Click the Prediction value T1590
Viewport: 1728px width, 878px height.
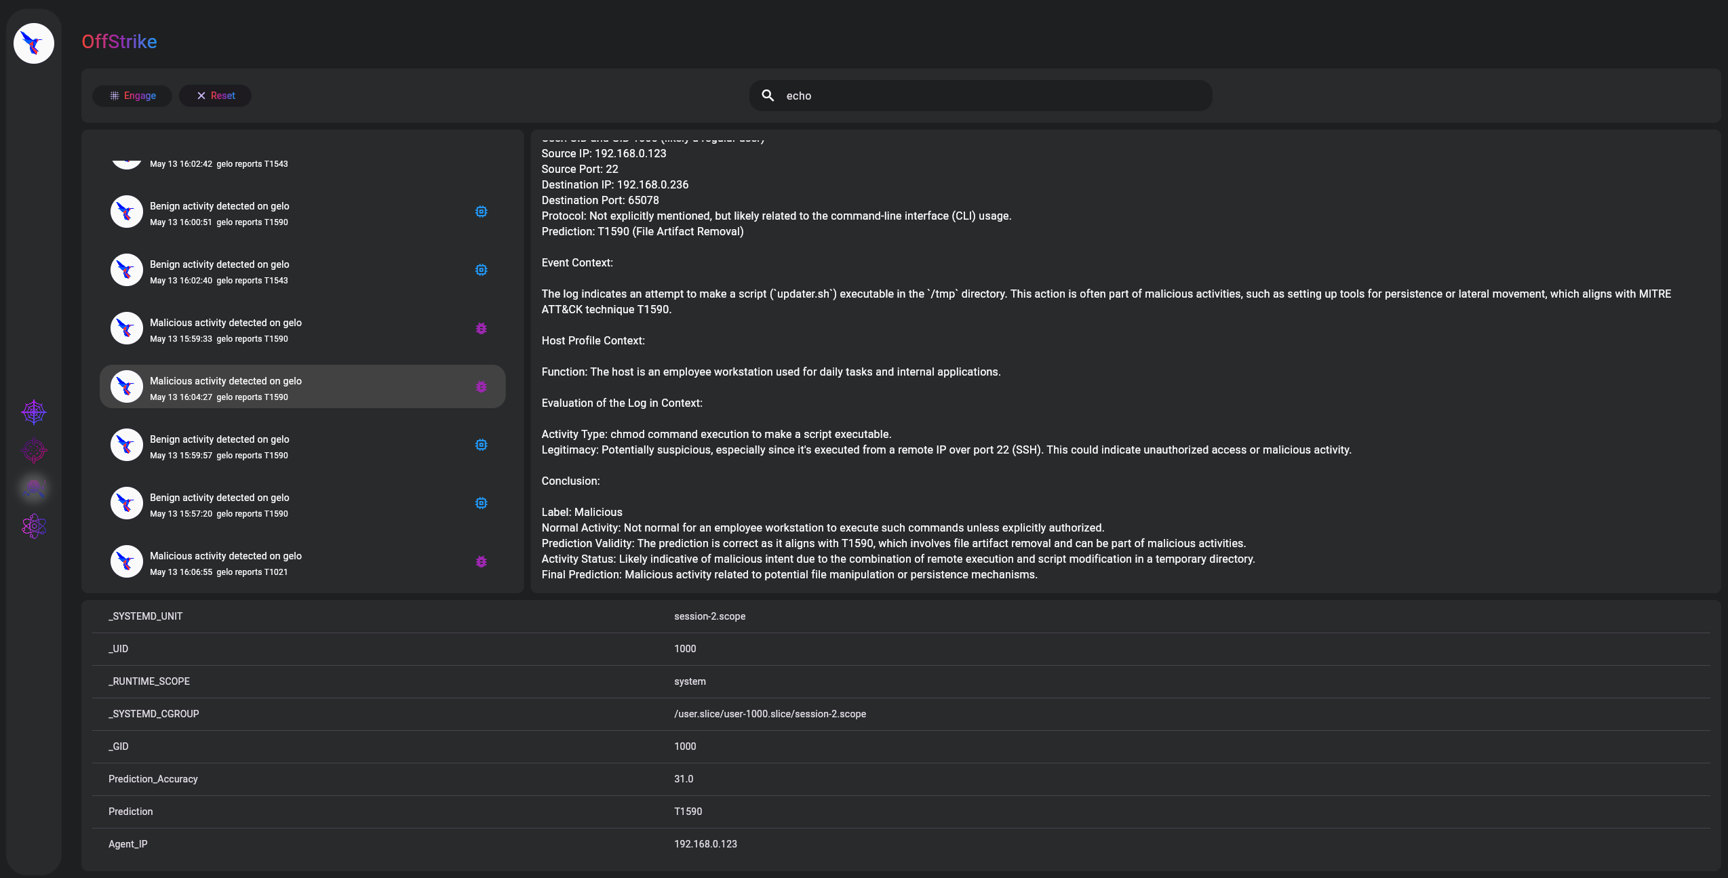click(688, 812)
